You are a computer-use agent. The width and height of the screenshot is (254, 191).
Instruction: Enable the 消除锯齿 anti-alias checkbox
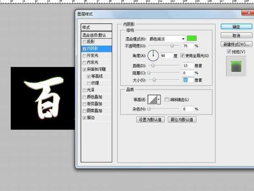tap(166, 99)
